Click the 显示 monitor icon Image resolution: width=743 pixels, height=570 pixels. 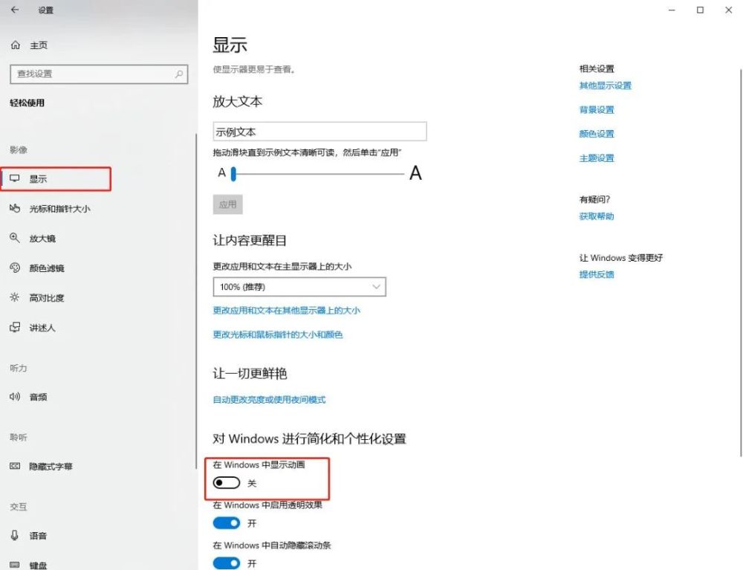point(15,178)
